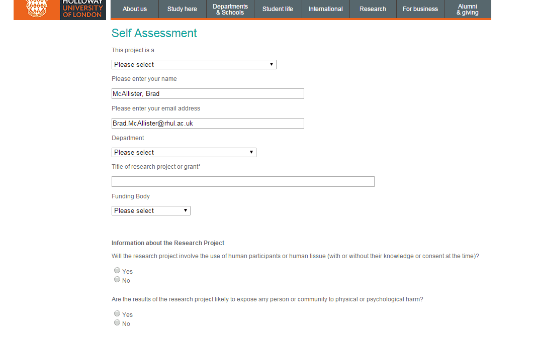The width and height of the screenshot is (534, 339).
Task: Go to Alumni & giving section
Action: 468,9
